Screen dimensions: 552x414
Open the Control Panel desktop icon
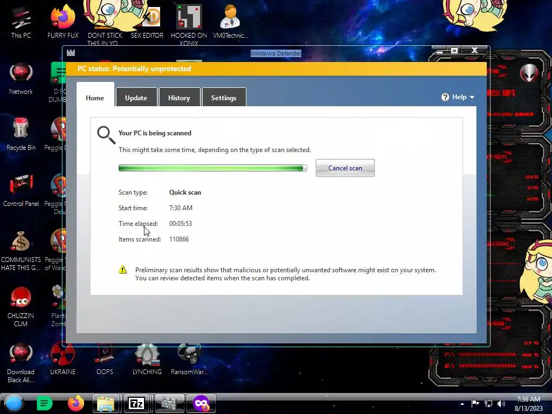pos(21,190)
